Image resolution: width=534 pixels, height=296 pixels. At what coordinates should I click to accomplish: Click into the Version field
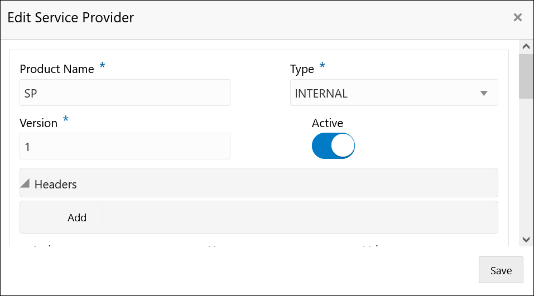[124, 146]
